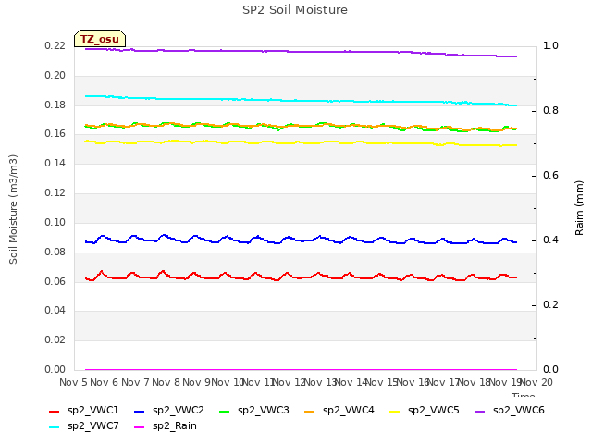The width and height of the screenshot is (592, 444).
Task: Click the green sp2_VWC3 legend swatch
Action: [224, 412]
